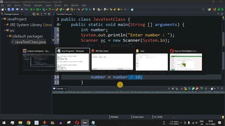Click Back navigation yellow arrow
This screenshot has height=126, width=225.
[119, 9]
